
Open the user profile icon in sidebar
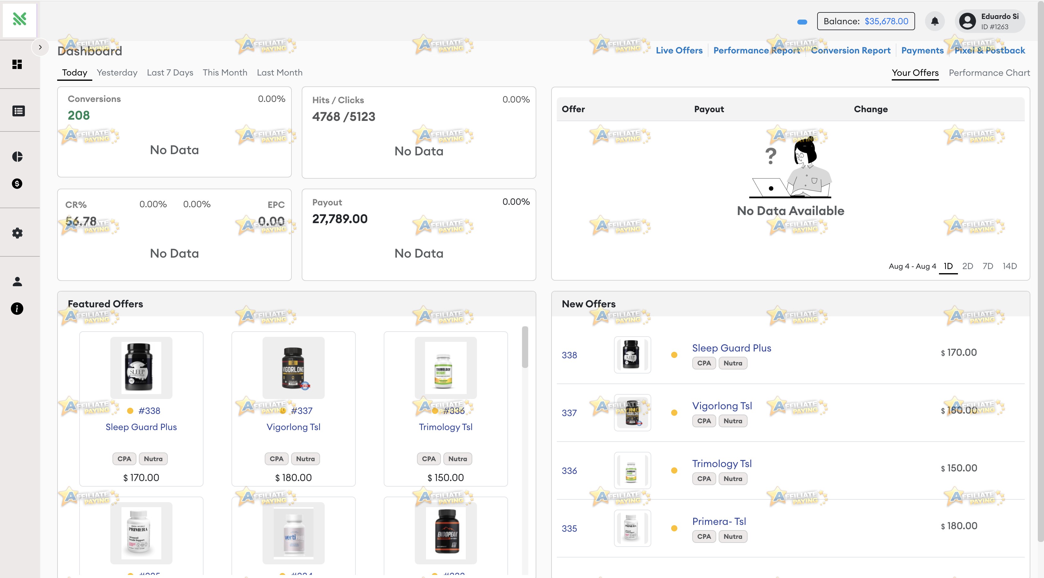coord(17,282)
